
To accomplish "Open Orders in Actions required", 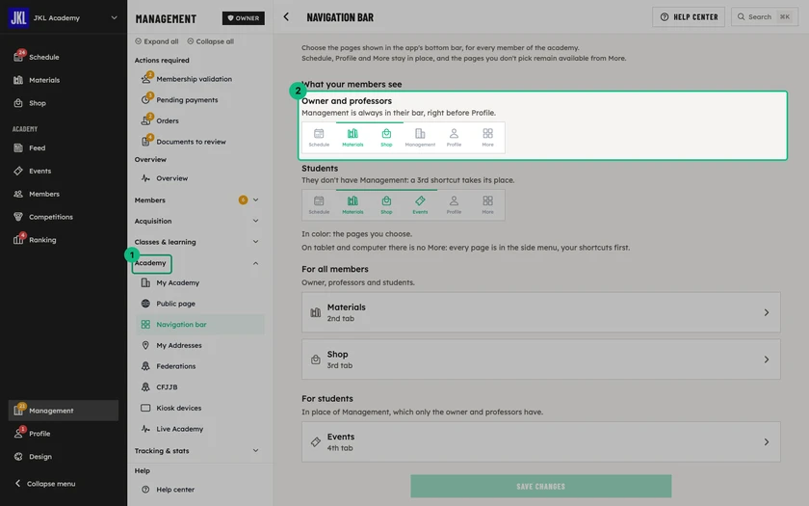I will click(x=200, y=120).
